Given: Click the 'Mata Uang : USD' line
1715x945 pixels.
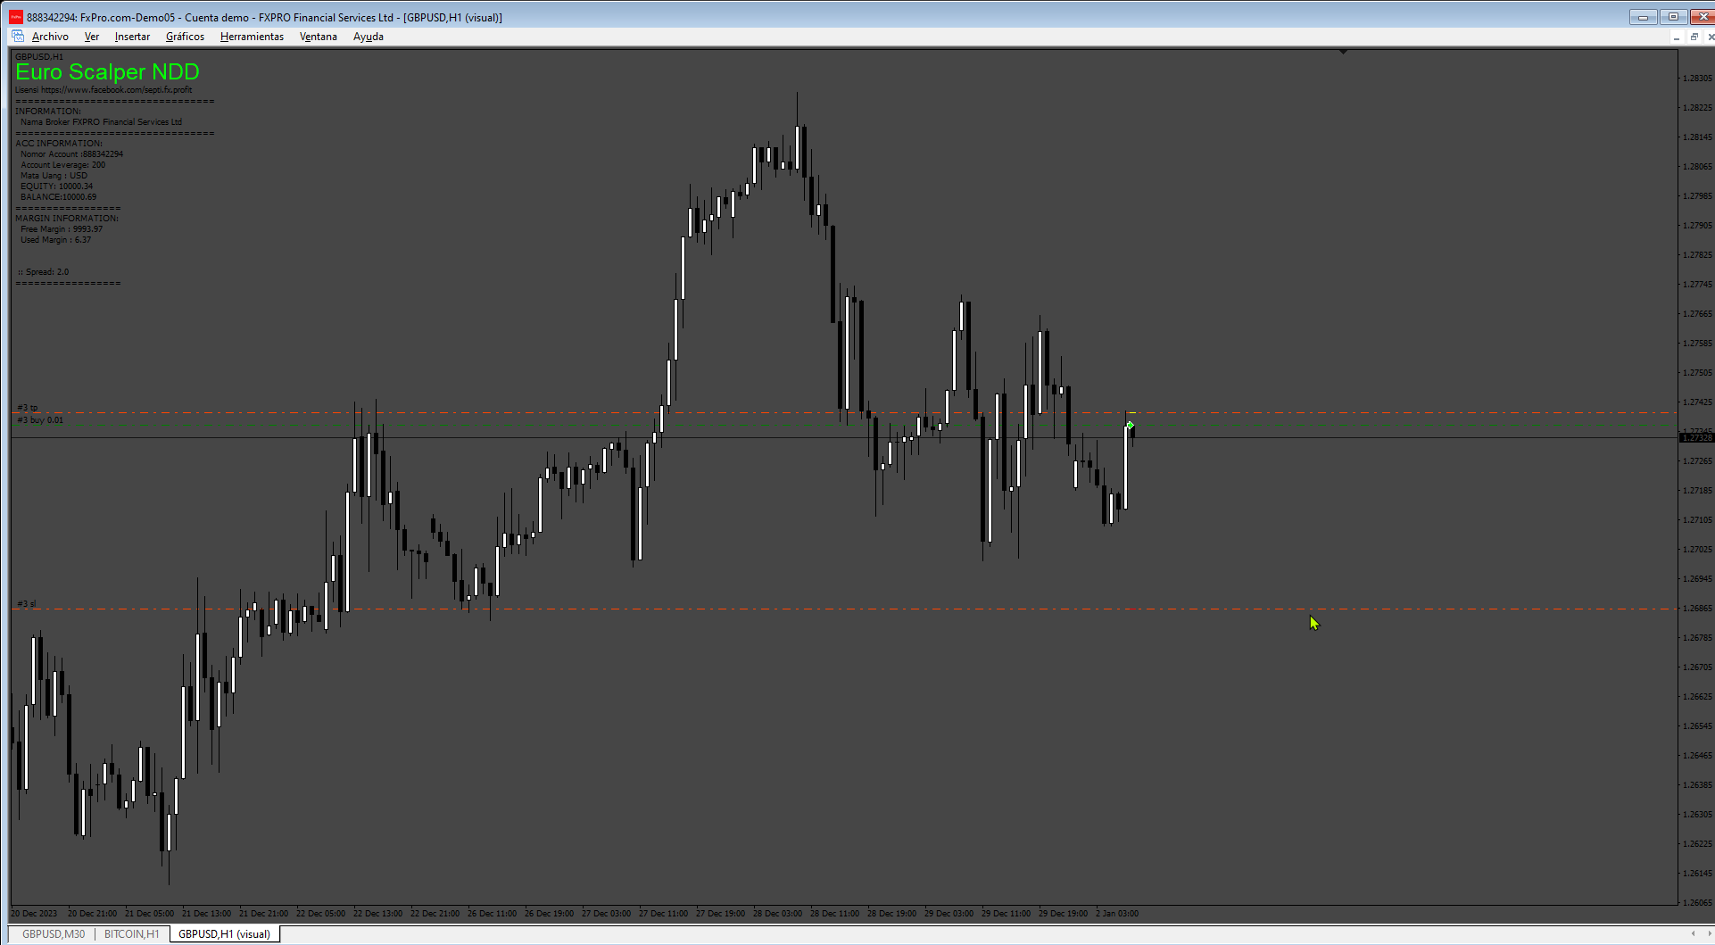Looking at the screenshot, I should coord(54,176).
